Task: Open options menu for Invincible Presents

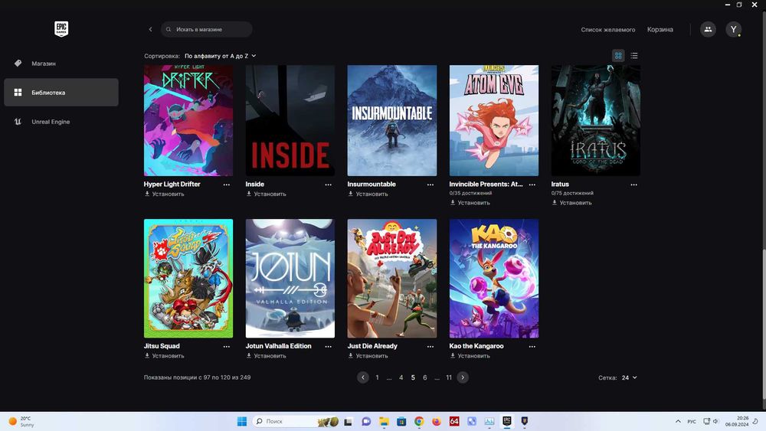Action: coord(532,184)
